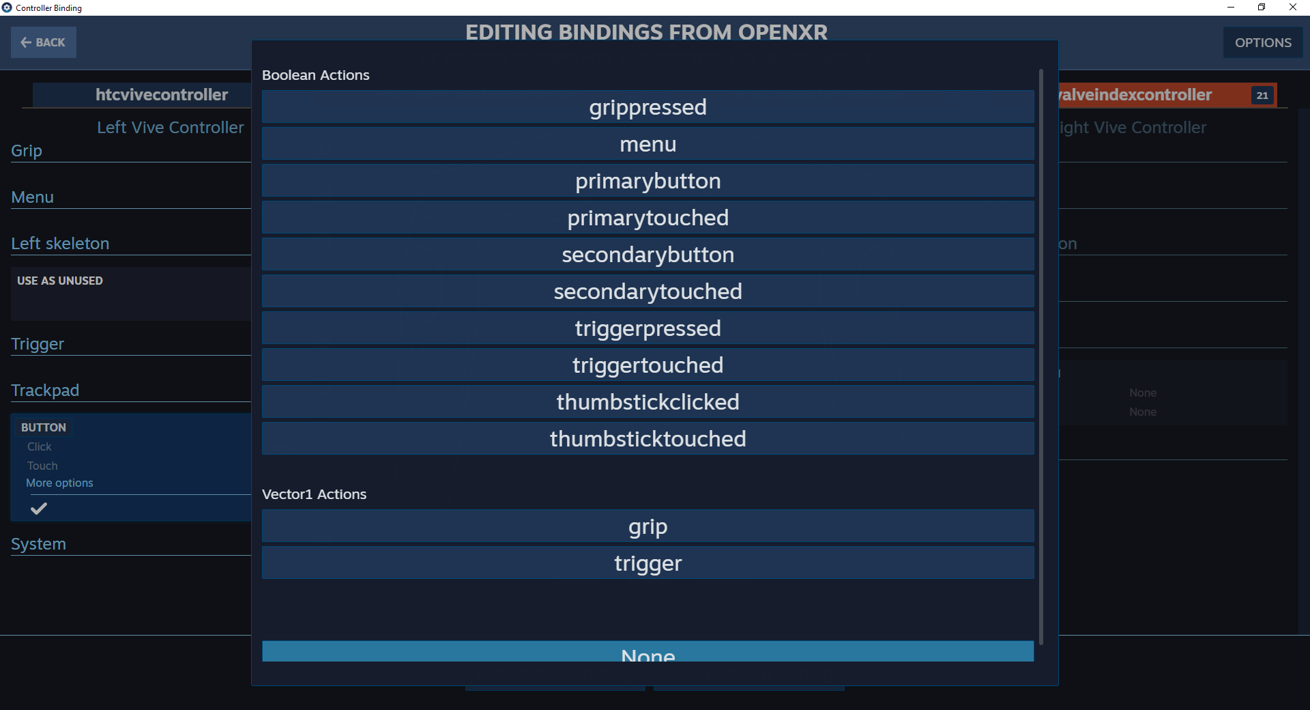Image resolution: width=1310 pixels, height=710 pixels.
Task: Choose None to clear the binding
Action: coord(647,652)
